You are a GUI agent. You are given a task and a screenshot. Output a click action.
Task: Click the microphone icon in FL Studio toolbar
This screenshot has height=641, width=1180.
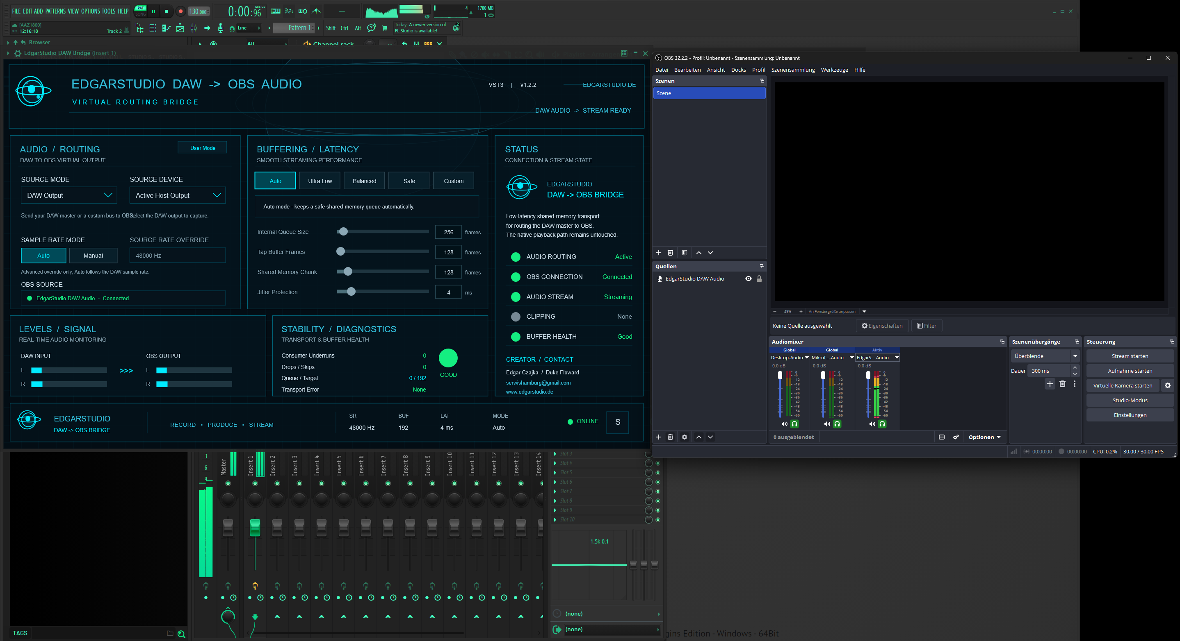220,28
